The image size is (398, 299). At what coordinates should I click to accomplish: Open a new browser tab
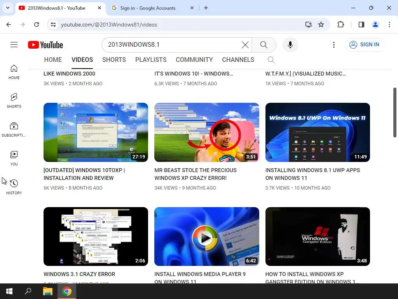(206, 8)
